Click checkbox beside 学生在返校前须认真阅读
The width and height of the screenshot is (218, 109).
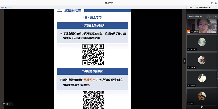pos(61,33)
